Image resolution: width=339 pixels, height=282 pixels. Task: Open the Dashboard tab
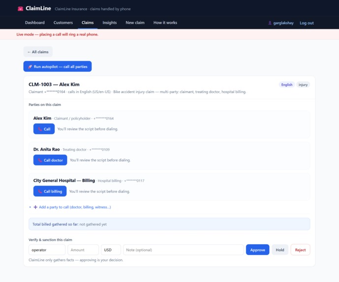point(35,23)
